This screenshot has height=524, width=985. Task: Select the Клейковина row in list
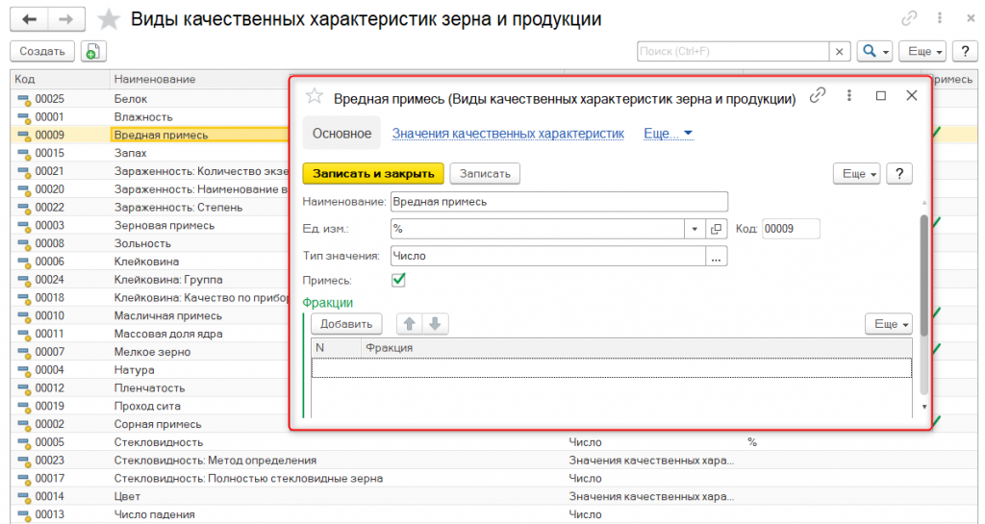pos(146,262)
